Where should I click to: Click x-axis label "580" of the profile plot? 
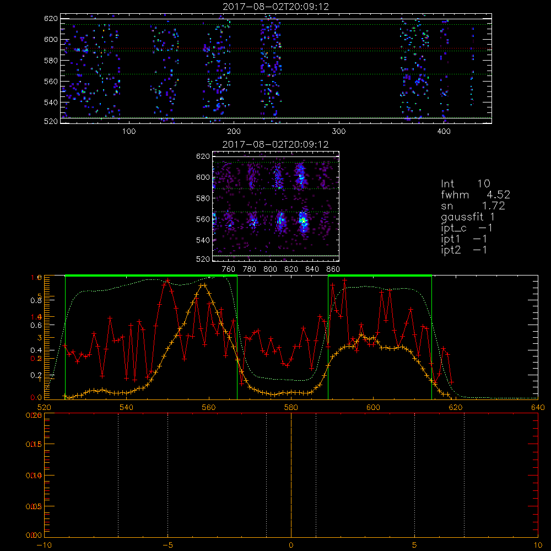(x=291, y=407)
